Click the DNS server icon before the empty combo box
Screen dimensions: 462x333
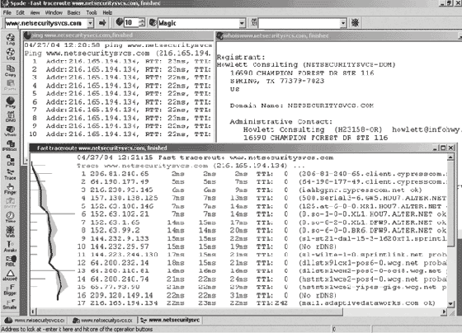click(x=254, y=22)
